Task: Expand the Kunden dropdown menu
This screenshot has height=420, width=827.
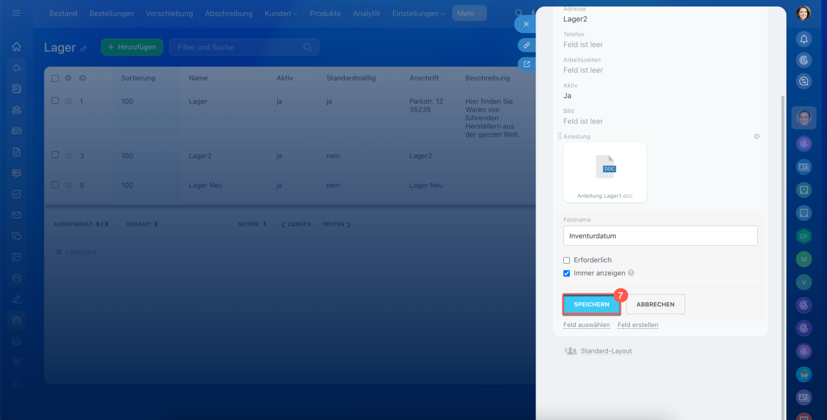Action: [x=281, y=14]
